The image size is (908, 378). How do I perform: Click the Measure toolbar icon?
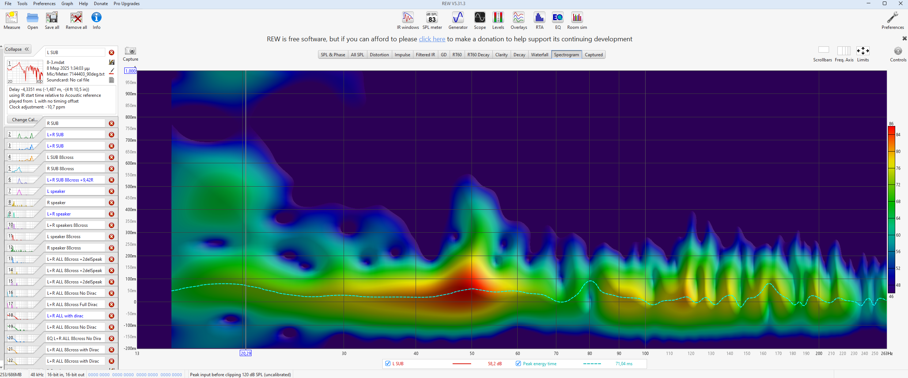pyautogui.click(x=12, y=20)
